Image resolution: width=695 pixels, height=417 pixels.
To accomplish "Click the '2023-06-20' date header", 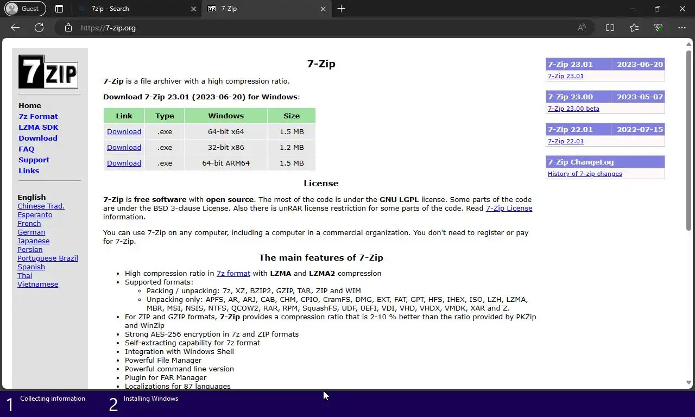I will click(x=640, y=64).
